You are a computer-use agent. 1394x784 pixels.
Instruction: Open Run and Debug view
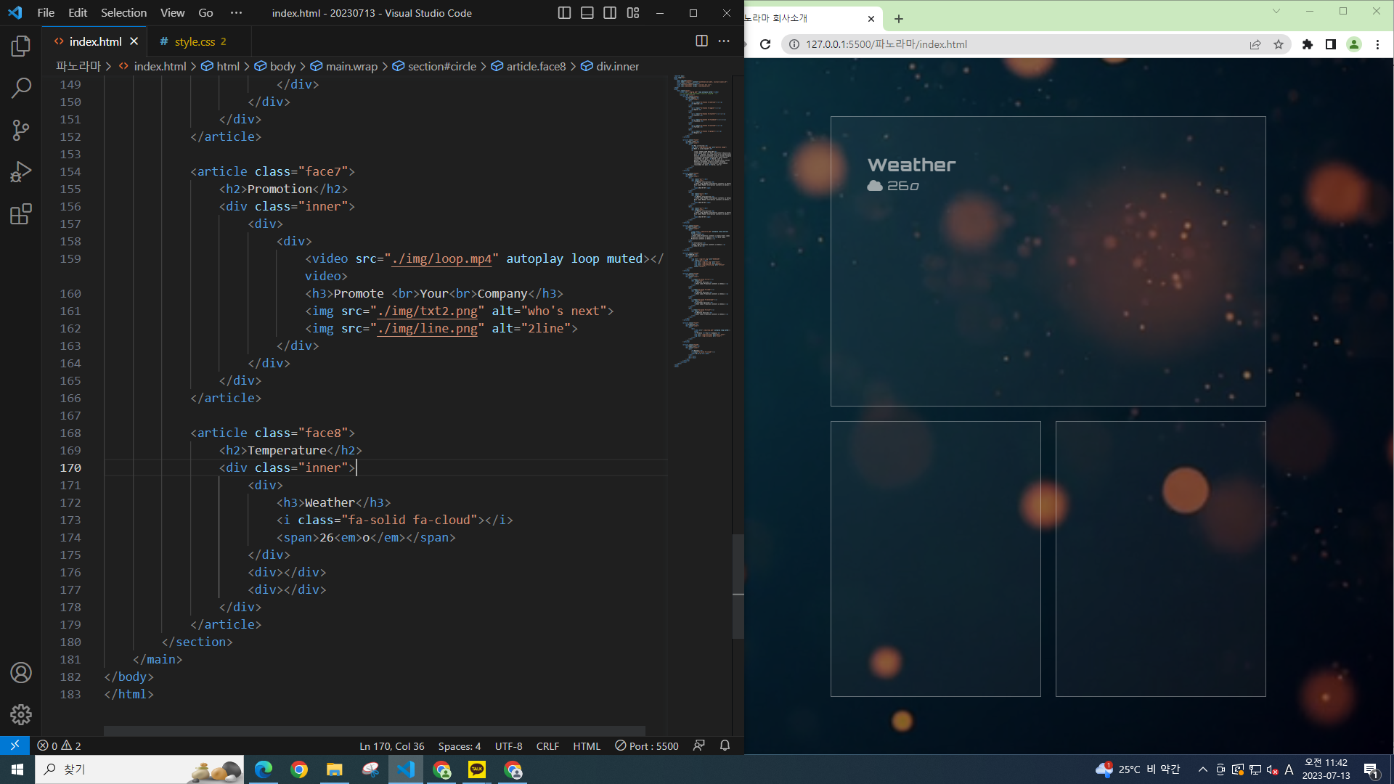tap(21, 172)
